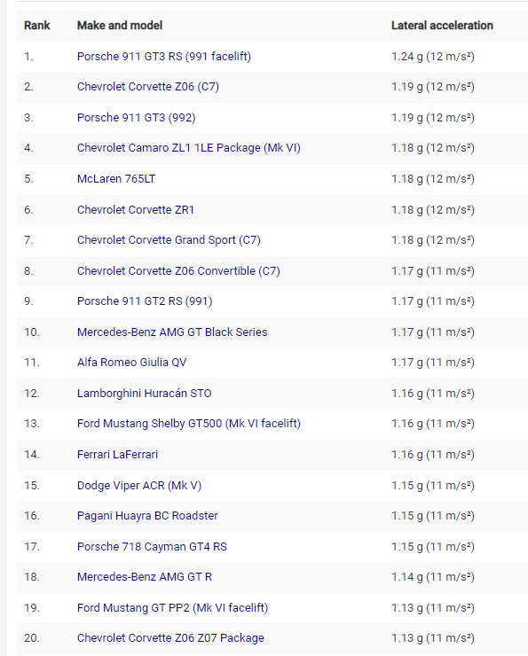The image size is (528, 656).
Task: Open Chevrolet Corvette Z06 (C7) link
Action: (148, 87)
